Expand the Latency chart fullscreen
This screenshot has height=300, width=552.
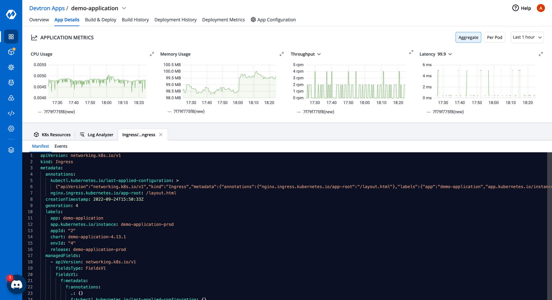point(541,54)
